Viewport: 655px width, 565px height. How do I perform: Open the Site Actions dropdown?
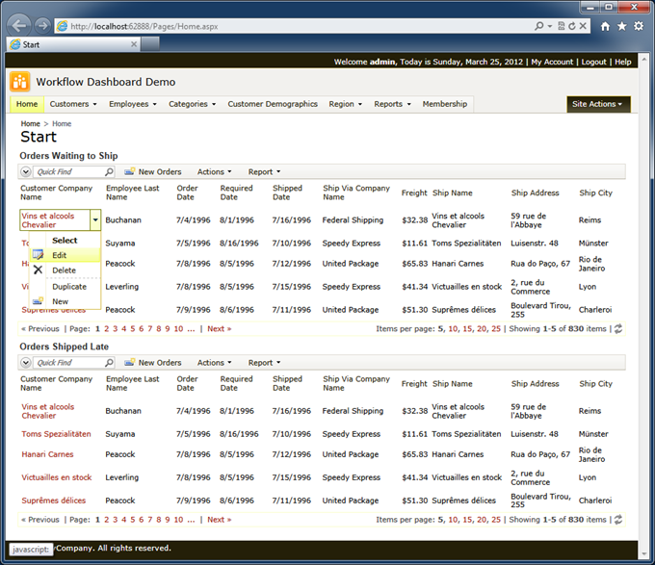[598, 104]
